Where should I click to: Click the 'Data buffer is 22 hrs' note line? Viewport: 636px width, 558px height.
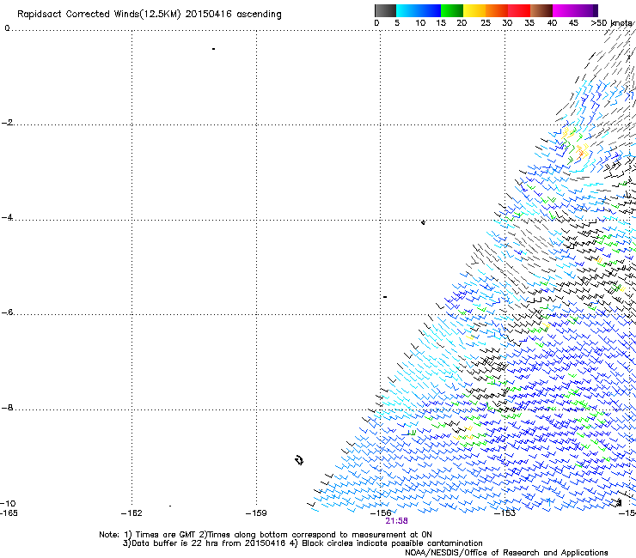(x=303, y=543)
